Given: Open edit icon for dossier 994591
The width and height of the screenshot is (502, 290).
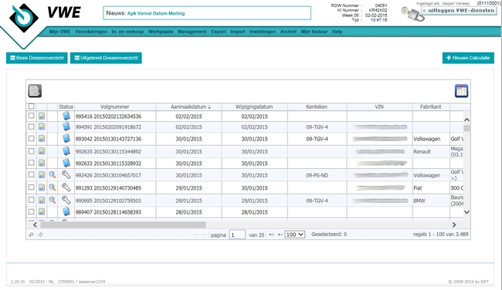Looking at the screenshot, I should [x=42, y=126].
